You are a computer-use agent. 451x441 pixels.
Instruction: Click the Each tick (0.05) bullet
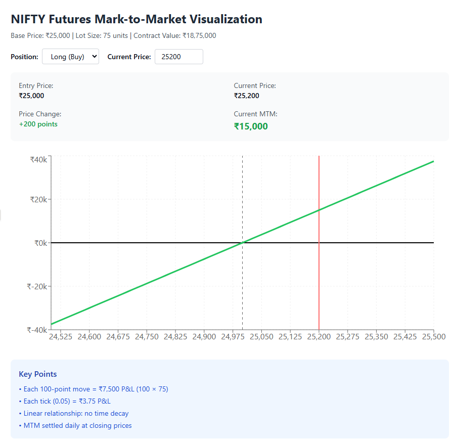(x=65, y=401)
